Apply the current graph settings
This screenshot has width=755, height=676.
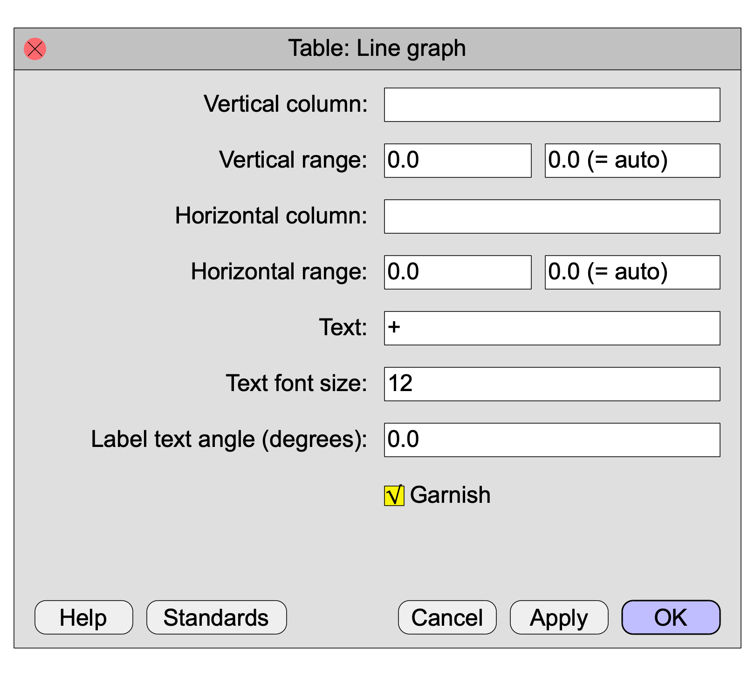(x=559, y=617)
